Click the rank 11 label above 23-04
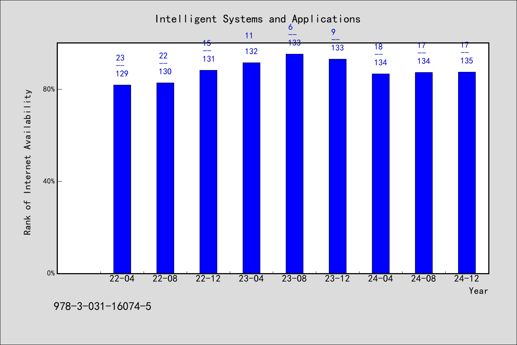Screen dimensions: 517x345 (x=249, y=36)
